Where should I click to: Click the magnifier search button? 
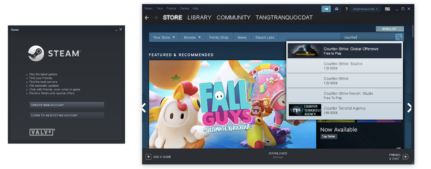[x=399, y=37]
